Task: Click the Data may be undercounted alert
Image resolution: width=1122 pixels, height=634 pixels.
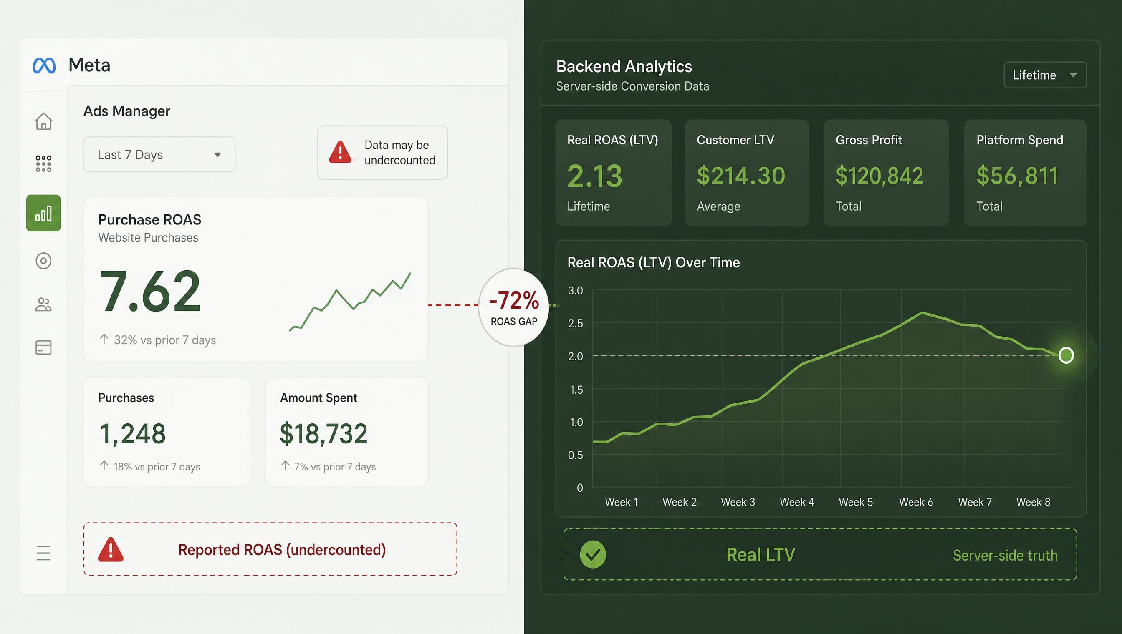Action: pos(383,152)
